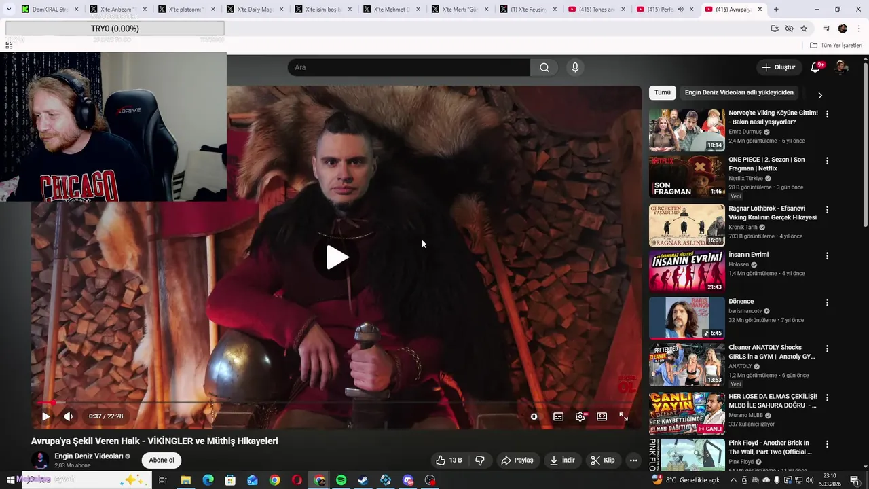This screenshot has width=869, height=489.
Task: Open the Ragnar Lothbrok video thumbnail
Action: tap(686, 225)
